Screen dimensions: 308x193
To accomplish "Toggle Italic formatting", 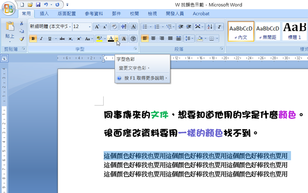I will click(x=41, y=39).
